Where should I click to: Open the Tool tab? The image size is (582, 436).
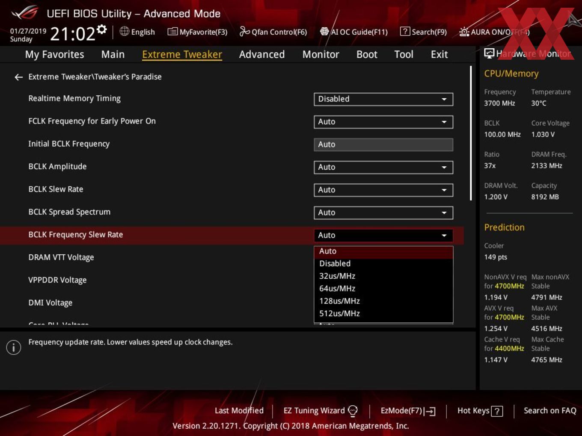coord(404,54)
